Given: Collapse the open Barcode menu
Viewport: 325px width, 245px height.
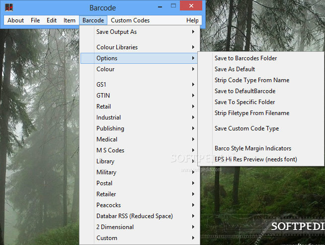Looking at the screenshot, I should point(93,20).
